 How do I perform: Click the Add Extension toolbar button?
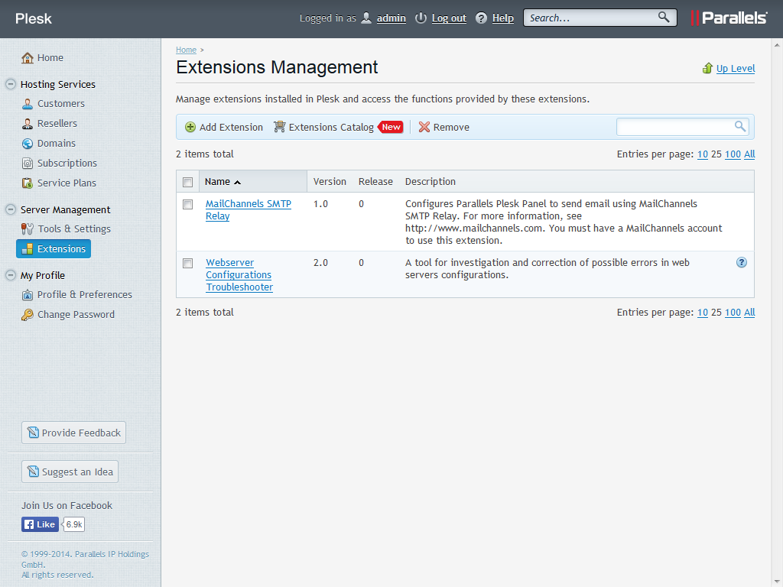pyautogui.click(x=224, y=128)
